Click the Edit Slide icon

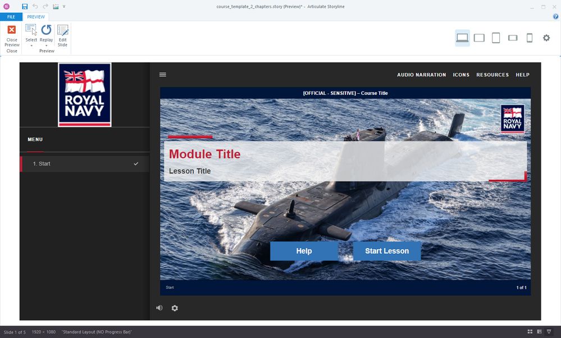62,34
